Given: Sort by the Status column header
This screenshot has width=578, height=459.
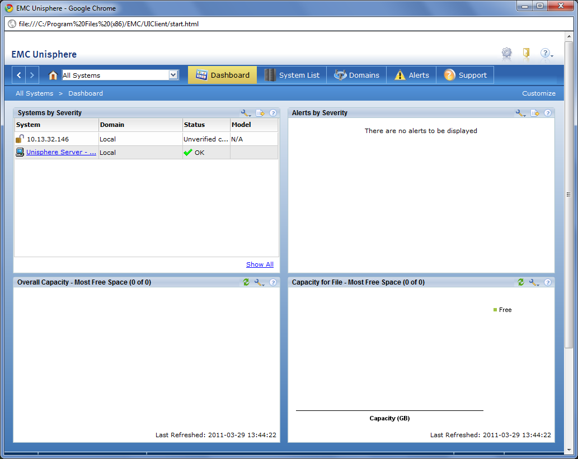Looking at the screenshot, I should pyautogui.click(x=206, y=125).
